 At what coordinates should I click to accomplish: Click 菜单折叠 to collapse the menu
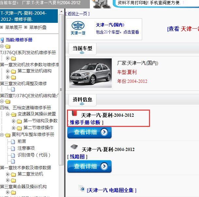point(38,27)
